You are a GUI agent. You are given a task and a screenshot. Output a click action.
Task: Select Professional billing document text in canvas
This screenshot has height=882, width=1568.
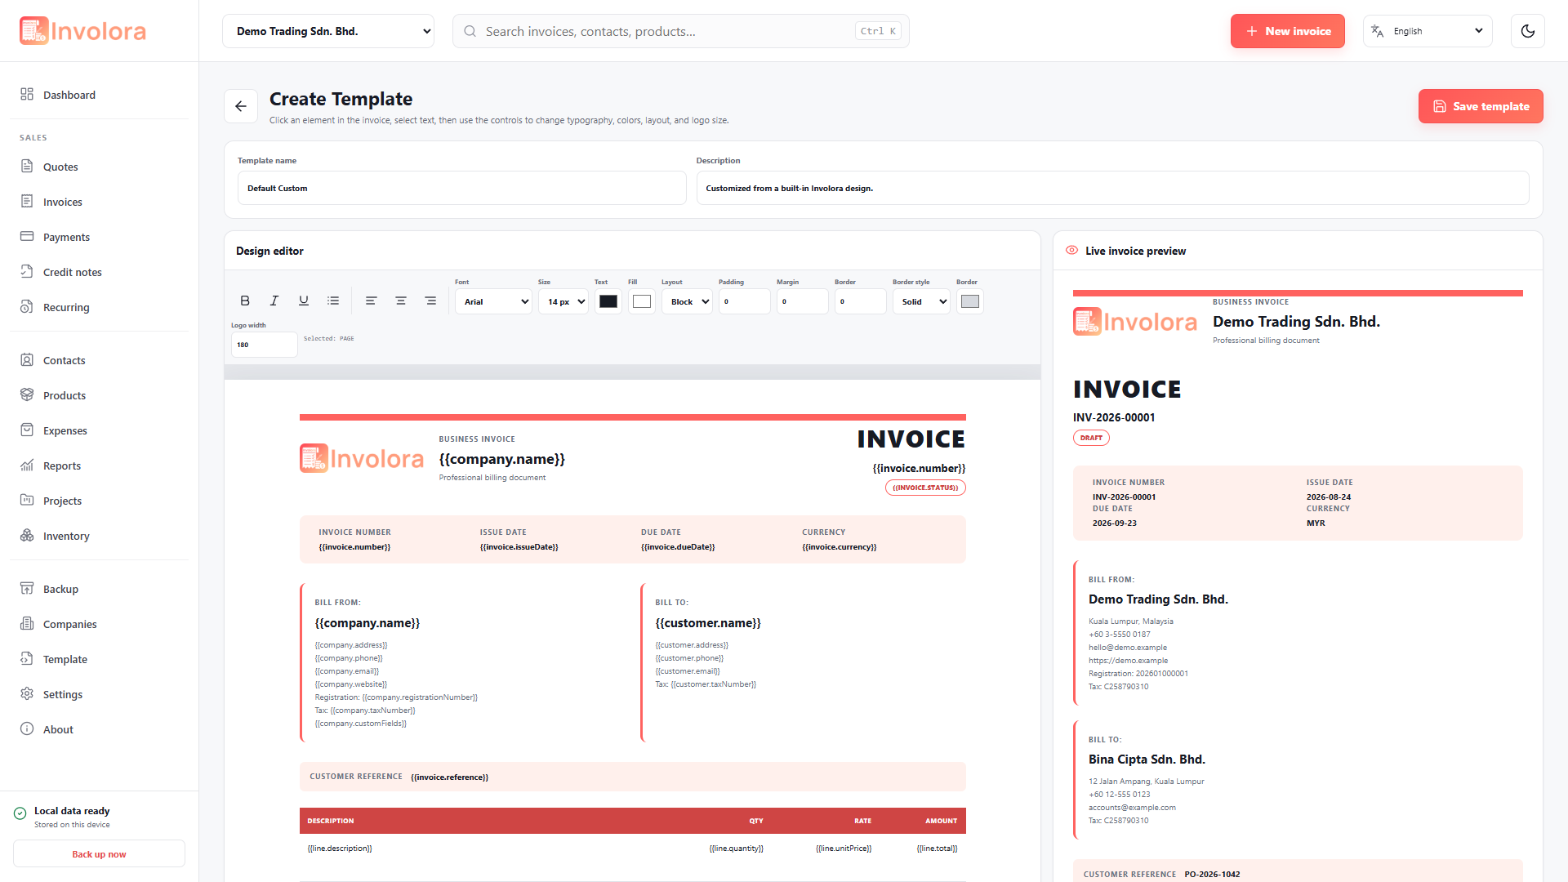pyautogui.click(x=492, y=478)
